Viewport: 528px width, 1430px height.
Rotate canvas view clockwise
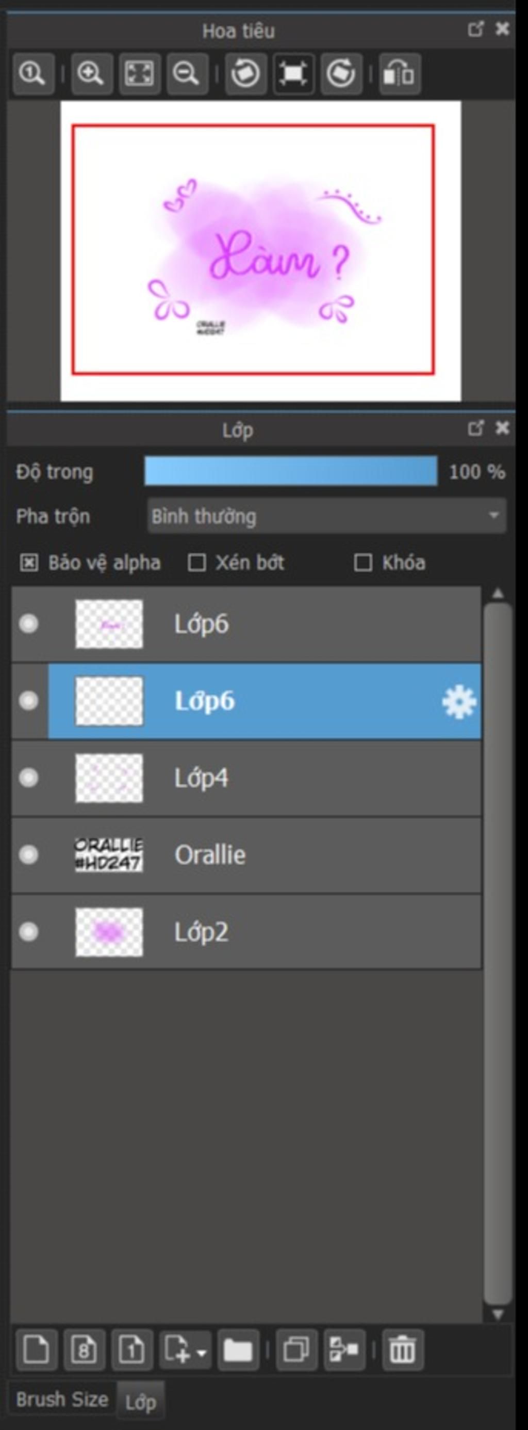340,74
